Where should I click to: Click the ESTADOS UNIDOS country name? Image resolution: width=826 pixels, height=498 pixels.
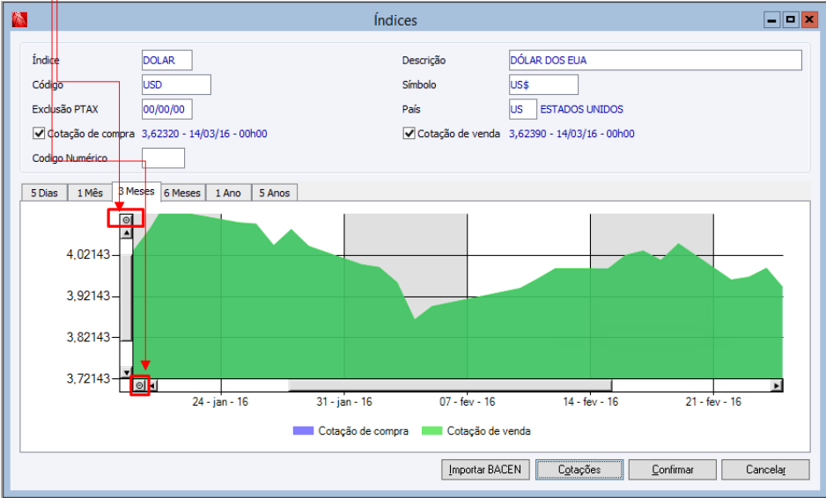(581, 109)
